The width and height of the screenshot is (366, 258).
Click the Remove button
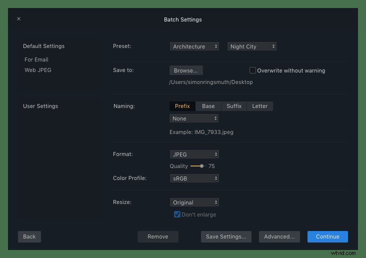click(158, 236)
